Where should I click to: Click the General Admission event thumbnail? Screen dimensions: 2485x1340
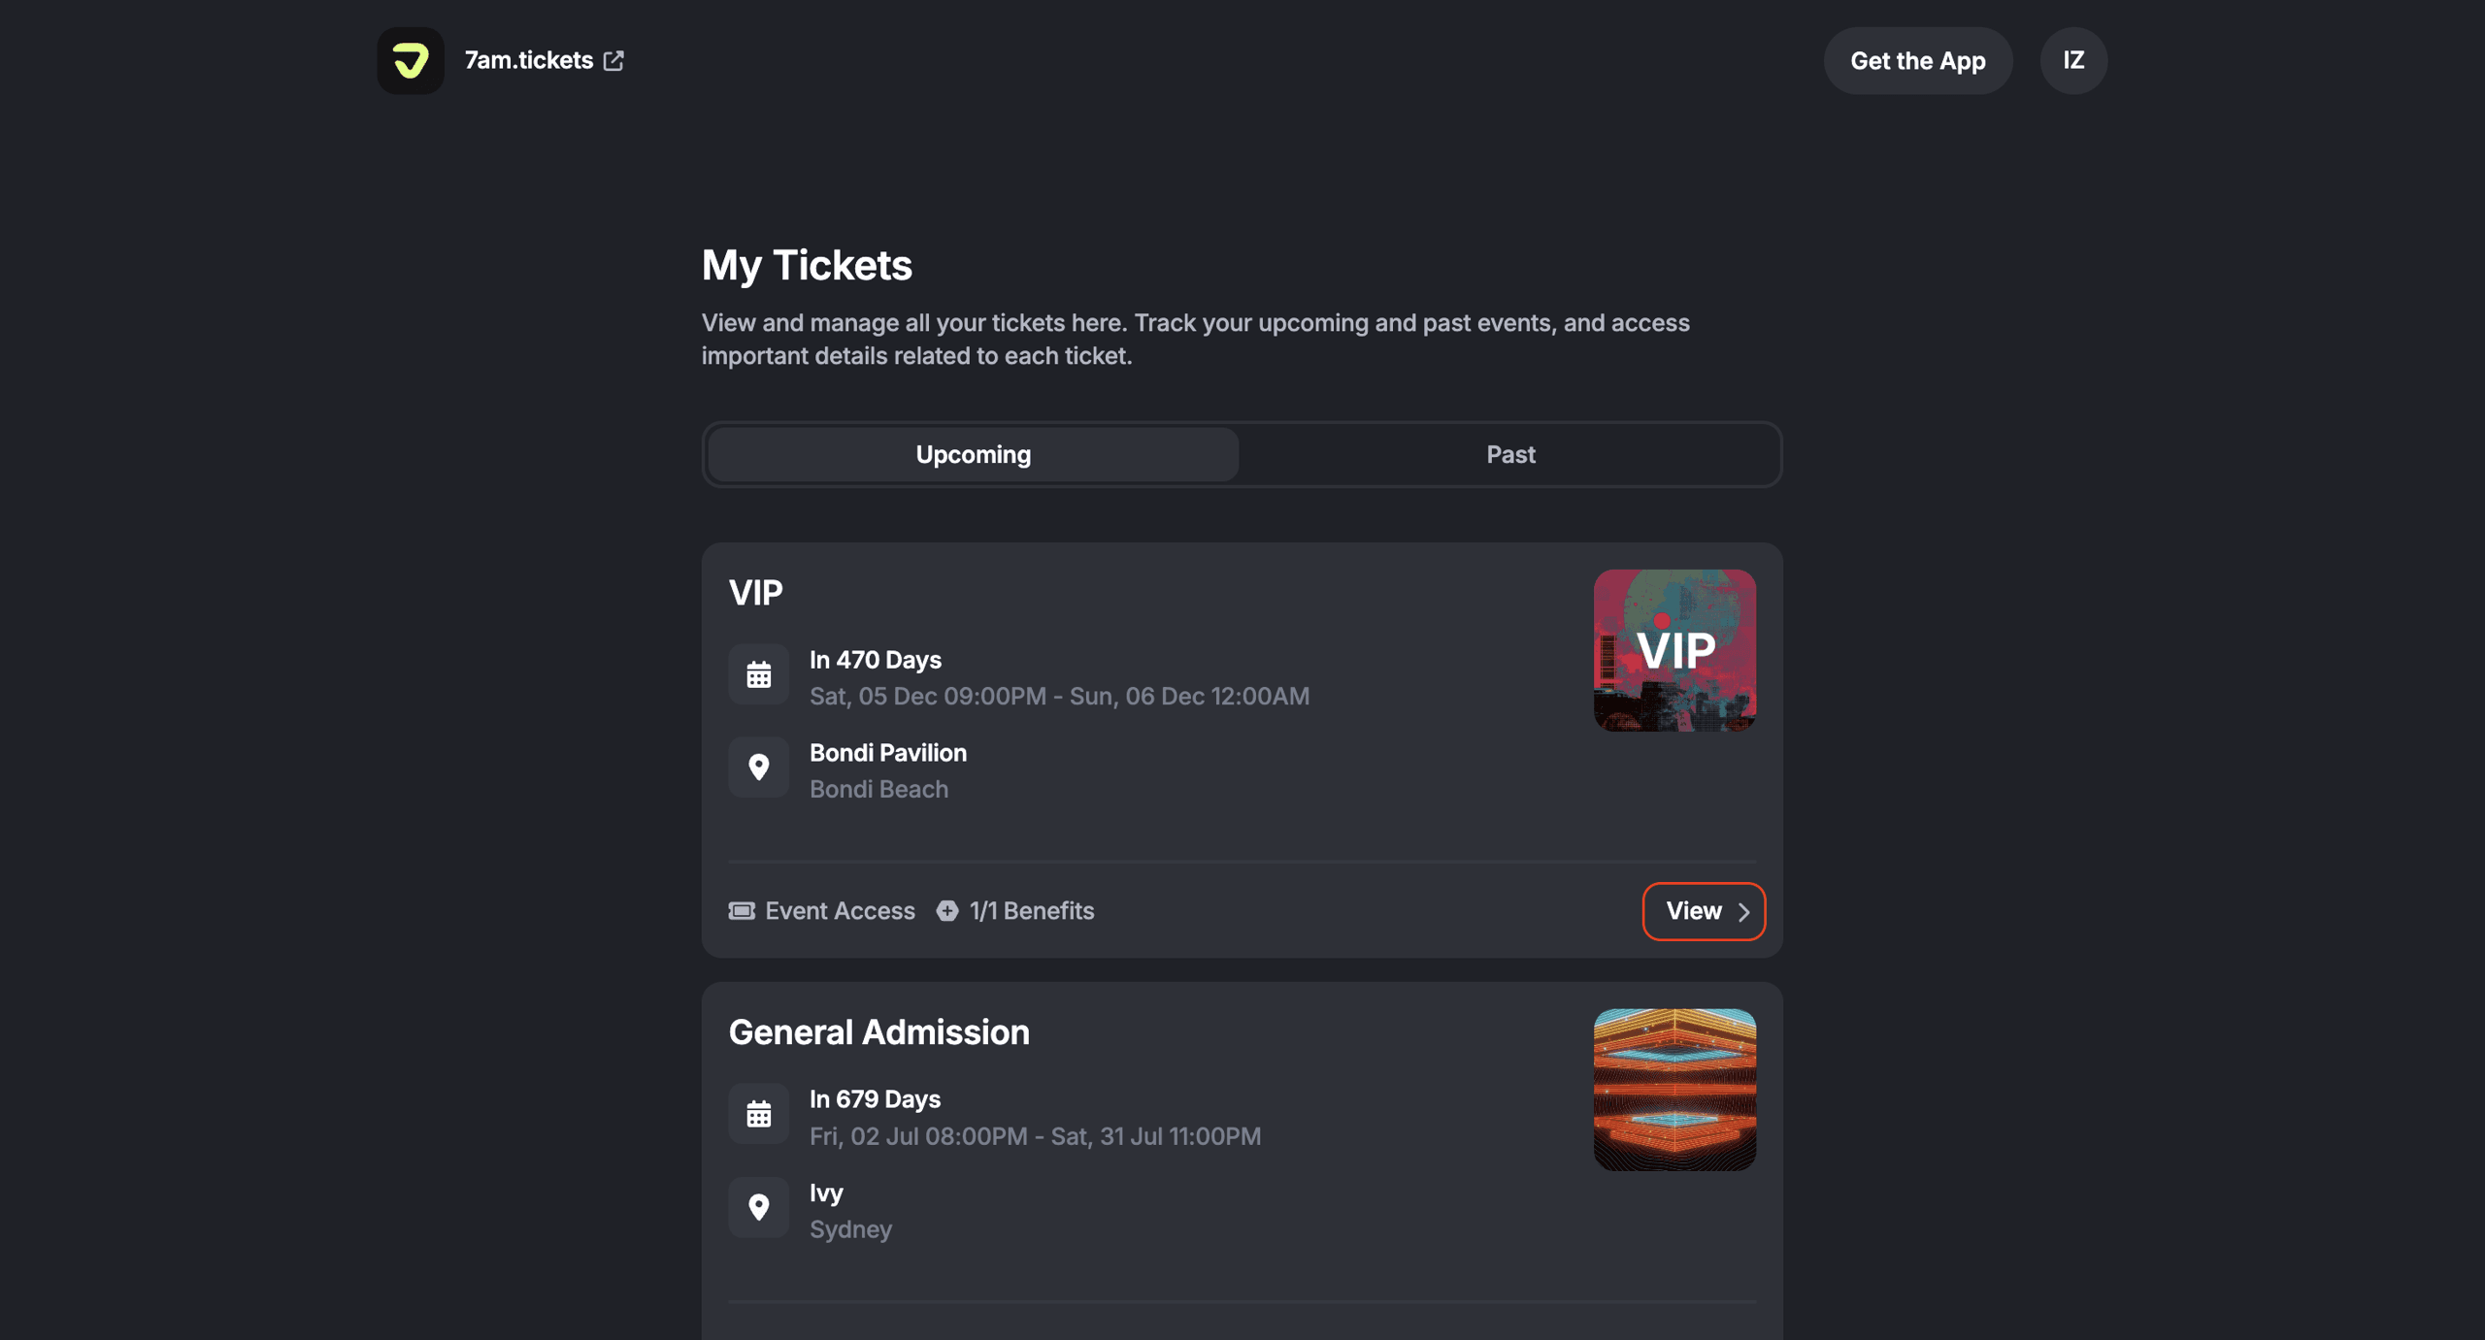tap(1674, 1090)
